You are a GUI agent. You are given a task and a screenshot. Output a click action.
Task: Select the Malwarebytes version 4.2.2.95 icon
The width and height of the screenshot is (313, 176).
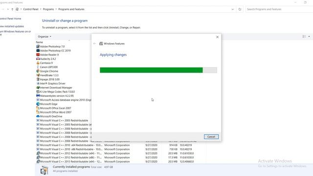(38, 96)
